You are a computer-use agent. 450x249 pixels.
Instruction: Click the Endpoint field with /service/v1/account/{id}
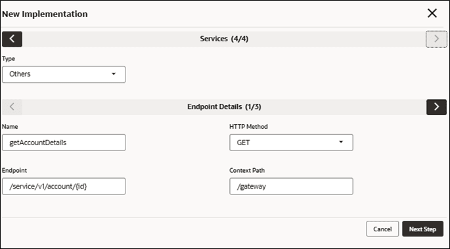click(64, 186)
